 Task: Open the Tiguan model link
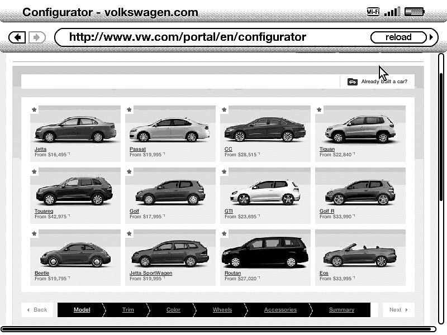327,149
